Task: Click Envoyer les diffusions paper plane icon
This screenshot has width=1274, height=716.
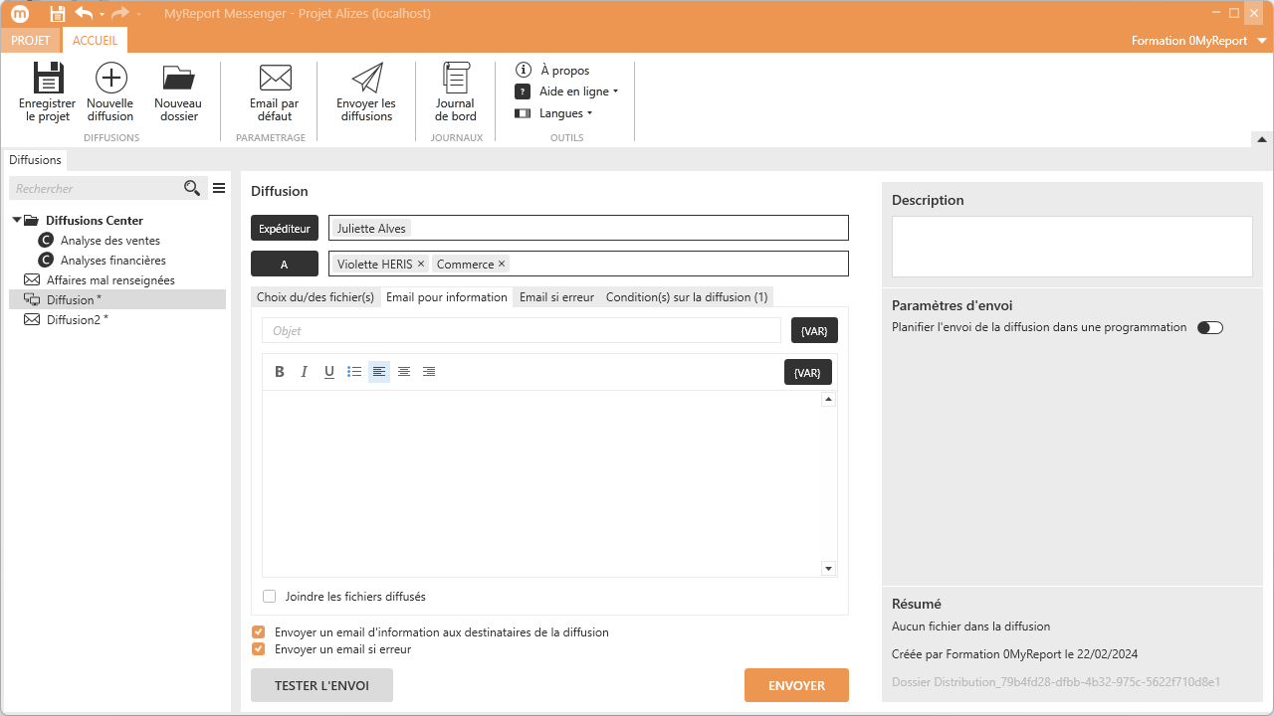Action: 366,80
